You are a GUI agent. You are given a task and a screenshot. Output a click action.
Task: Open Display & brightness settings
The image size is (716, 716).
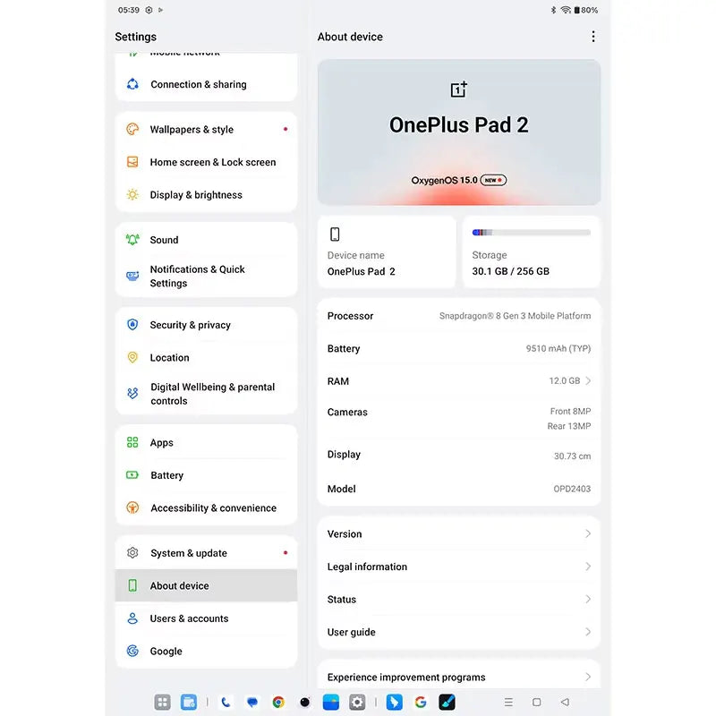tap(207, 195)
